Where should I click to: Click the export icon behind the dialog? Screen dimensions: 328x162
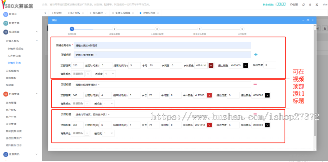[x=325, y=28]
